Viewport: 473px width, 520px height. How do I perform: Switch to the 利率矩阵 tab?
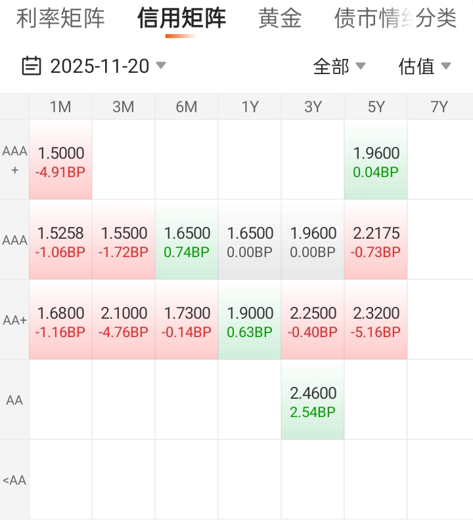[x=60, y=18]
